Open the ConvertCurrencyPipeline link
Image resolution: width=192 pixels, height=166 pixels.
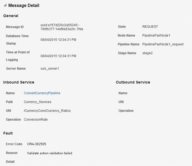42,93
